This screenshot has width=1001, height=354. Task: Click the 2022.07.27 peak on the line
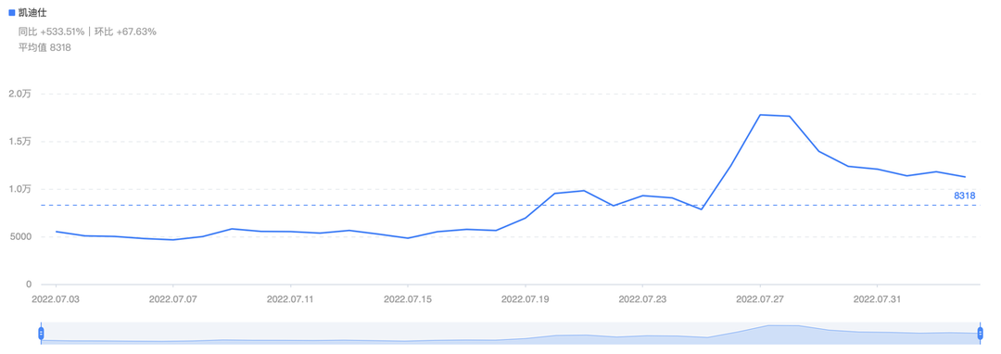[760, 115]
